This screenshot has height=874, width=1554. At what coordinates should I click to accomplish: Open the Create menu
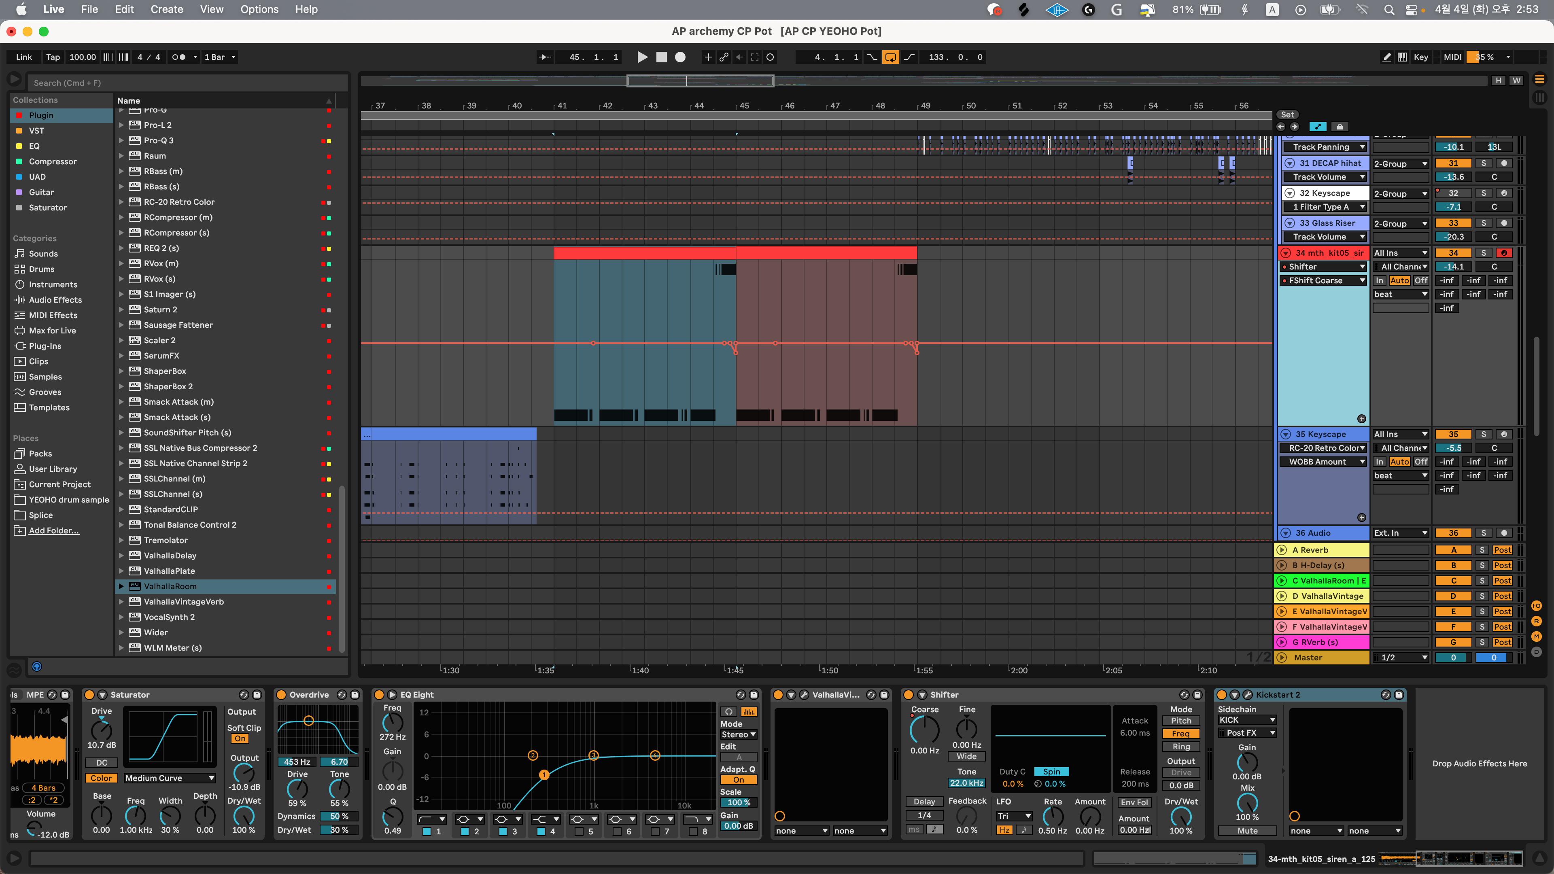point(166,10)
